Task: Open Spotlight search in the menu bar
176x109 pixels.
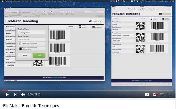Action: pos(170,1)
